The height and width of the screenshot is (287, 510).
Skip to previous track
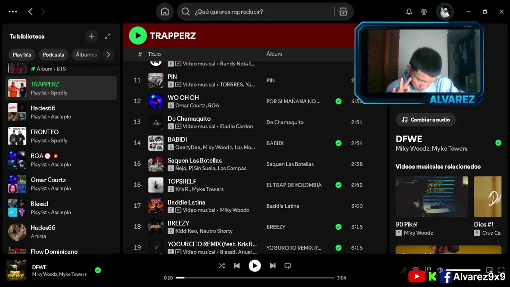pos(237,265)
